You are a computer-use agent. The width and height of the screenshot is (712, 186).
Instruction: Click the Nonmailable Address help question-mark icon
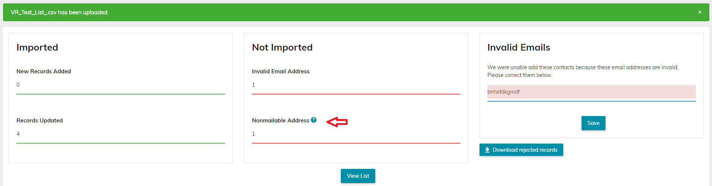coord(314,120)
